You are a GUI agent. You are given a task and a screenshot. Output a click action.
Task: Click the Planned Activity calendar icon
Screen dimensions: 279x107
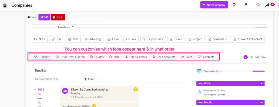click(199, 71)
